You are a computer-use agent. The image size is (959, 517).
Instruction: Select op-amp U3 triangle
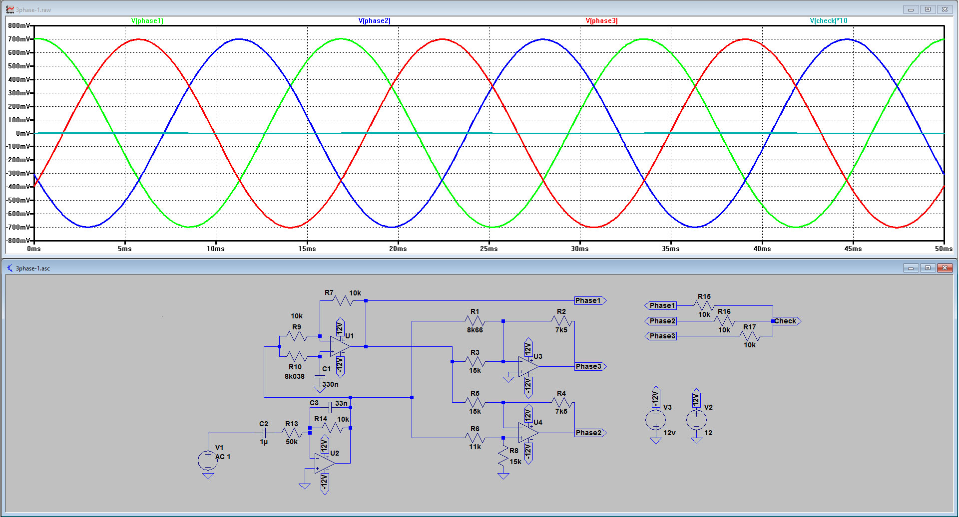pyautogui.click(x=528, y=366)
